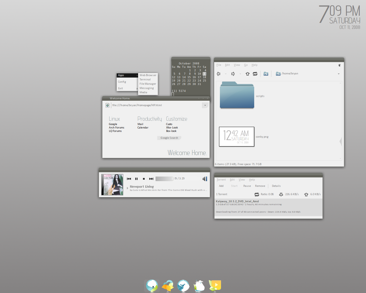Select the Kalyway_10.5.2_DVD_Intel_Amd torrent

pyautogui.click(x=268, y=207)
